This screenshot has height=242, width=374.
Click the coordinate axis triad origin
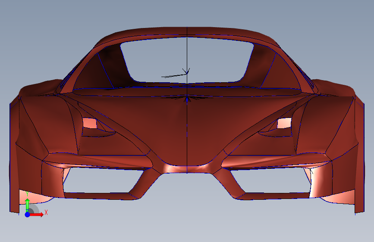pyautogui.click(x=28, y=214)
